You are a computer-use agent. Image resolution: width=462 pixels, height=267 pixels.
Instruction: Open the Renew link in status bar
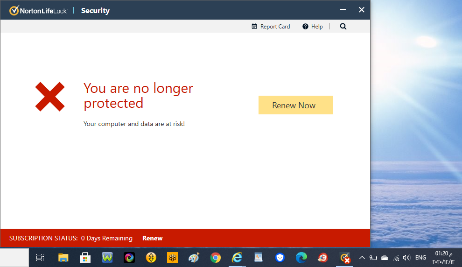[152, 238]
